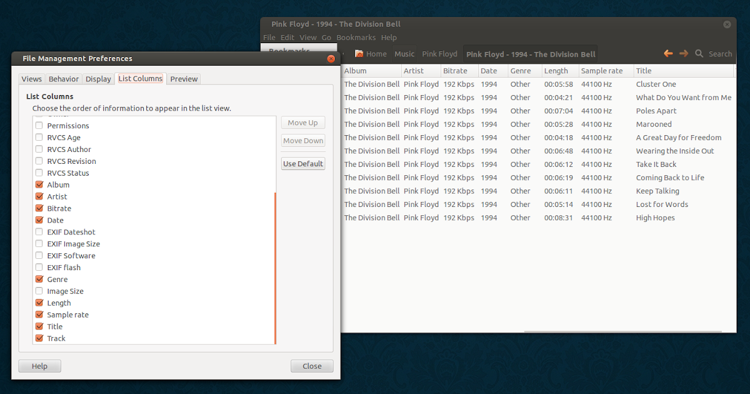Click the Use Default button
Image resolution: width=750 pixels, height=394 pixels.
(x=302, y=163)
